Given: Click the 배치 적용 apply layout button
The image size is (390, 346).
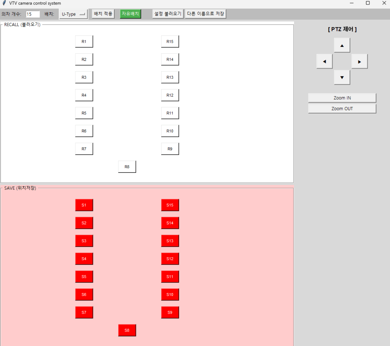Looking at the screenshot, I should [x=103, y=14].
